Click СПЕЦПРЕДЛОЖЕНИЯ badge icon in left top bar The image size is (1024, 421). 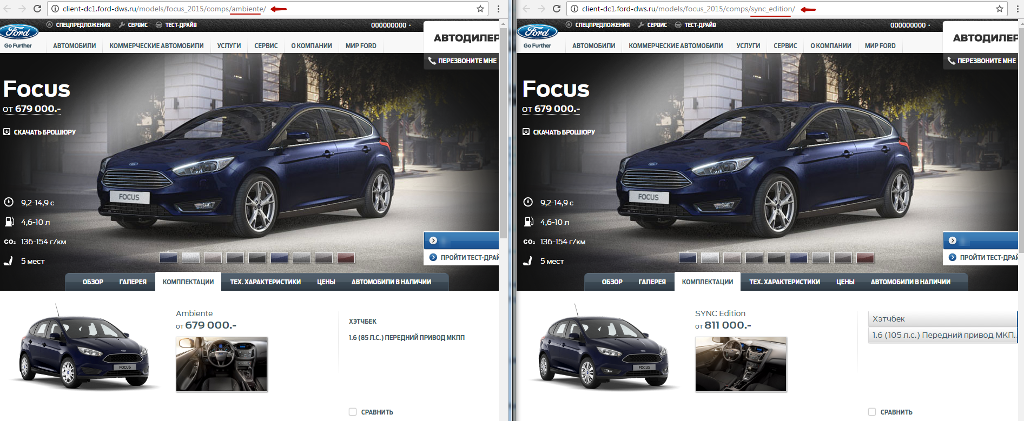[x=49, y=25]
